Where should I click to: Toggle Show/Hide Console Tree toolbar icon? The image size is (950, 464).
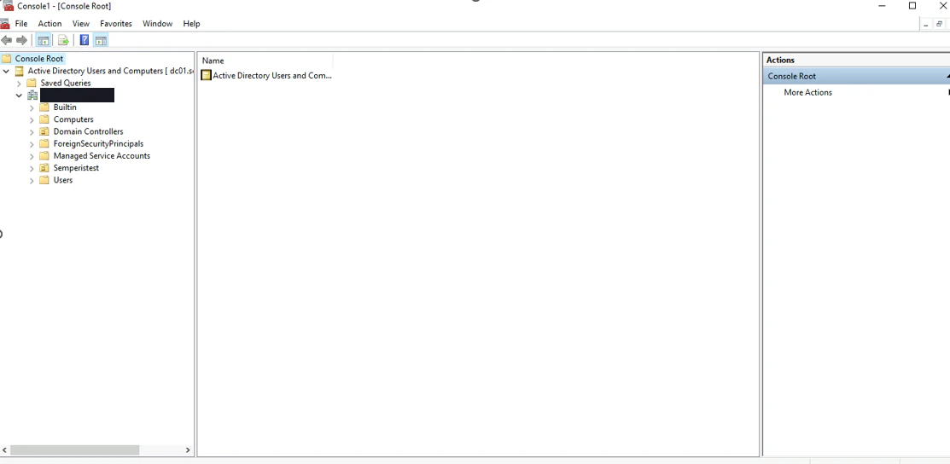43,41
